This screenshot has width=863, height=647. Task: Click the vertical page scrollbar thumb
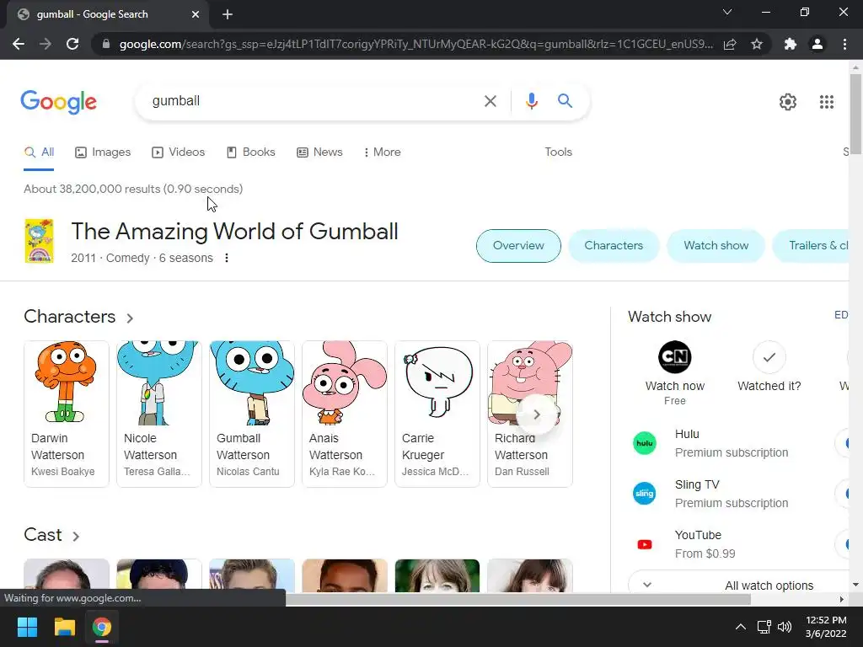point(855,115)
